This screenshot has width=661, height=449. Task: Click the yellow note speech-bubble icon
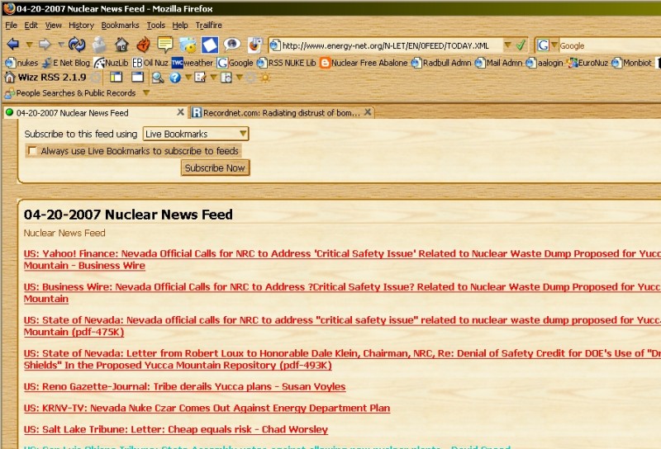165,44
